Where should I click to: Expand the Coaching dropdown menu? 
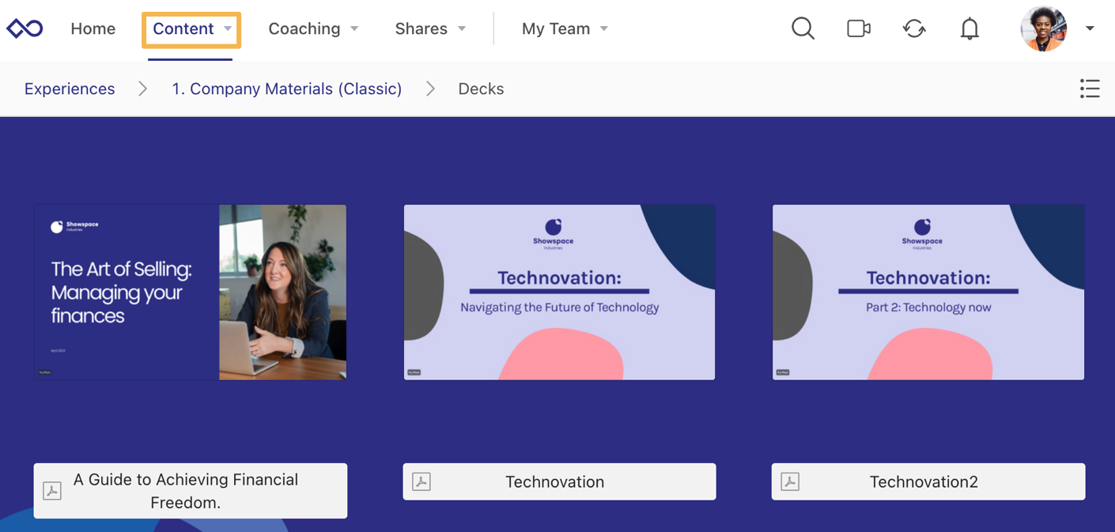313,28
